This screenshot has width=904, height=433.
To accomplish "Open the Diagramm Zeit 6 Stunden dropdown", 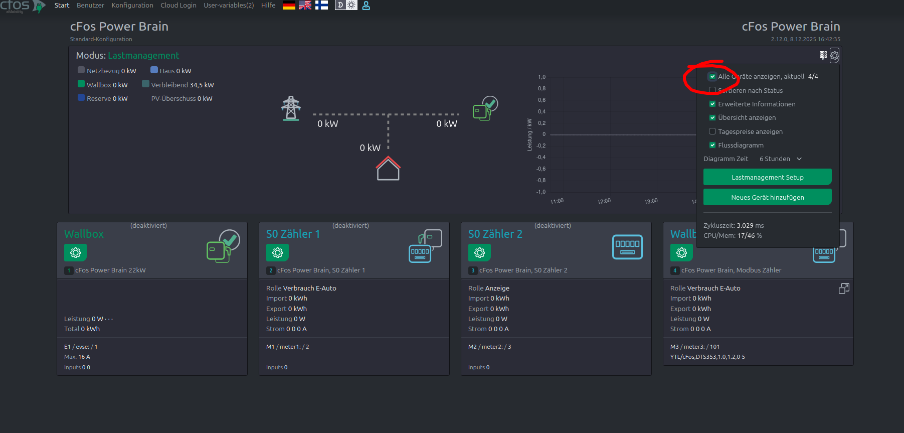I will pyautogui.click(x=780, y=159).
